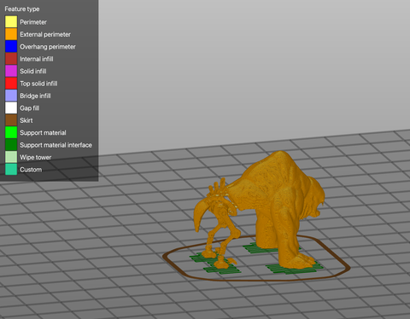Click the 'Feature type' legend heading
This screenshot has width=410, height=319.
click(22, 9)
